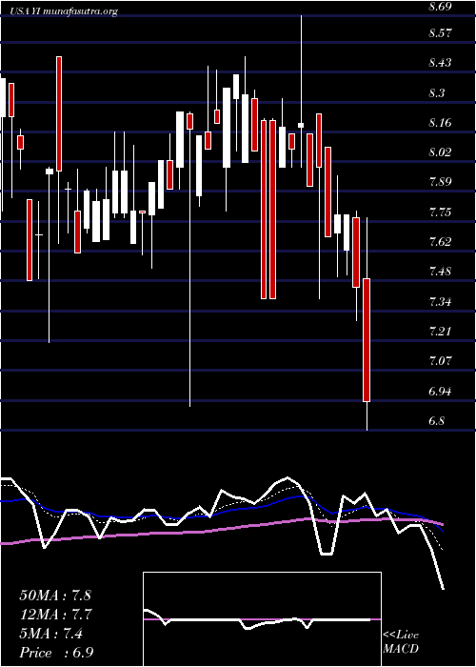Click the 7.48 price axis label
This screenshot has height=667, width=476.
click(x=440, y=272)
